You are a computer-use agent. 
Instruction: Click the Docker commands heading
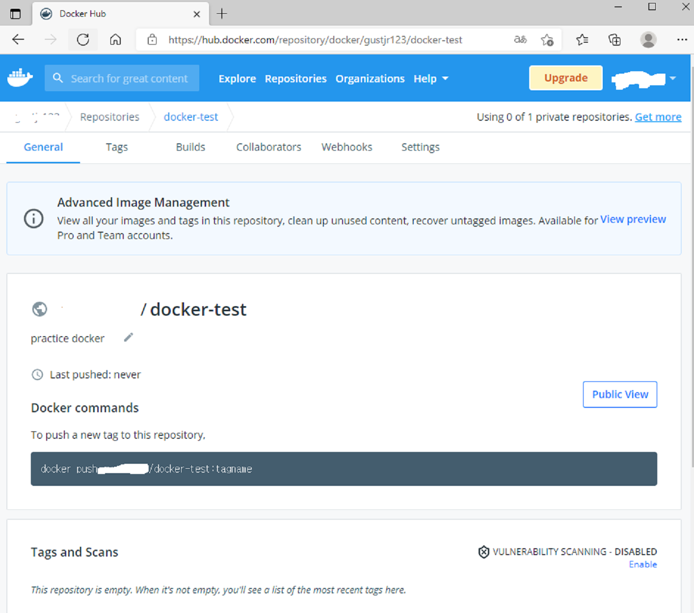85,408
